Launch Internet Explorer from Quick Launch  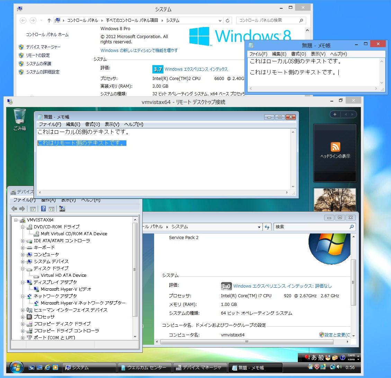(x=47, y=367)
